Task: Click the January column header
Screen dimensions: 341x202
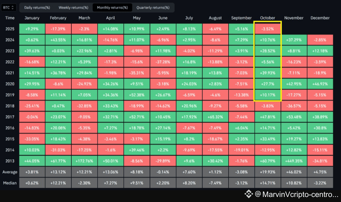Action: coord(32,18)
